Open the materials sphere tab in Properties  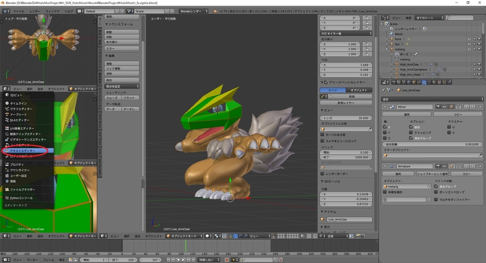[434, 82]
